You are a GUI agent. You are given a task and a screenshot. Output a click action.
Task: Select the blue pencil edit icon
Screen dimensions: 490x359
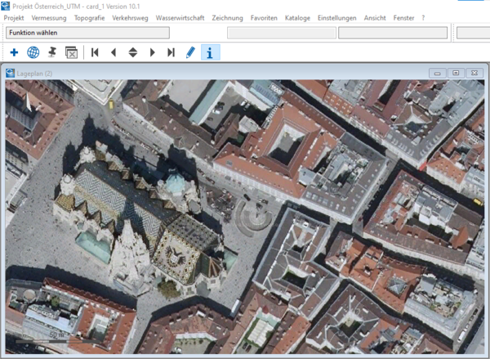[190, 52]
